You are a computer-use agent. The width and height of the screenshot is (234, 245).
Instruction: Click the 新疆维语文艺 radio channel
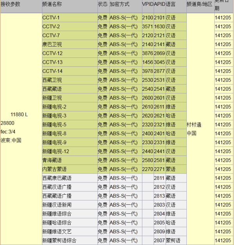pos(57,231)
